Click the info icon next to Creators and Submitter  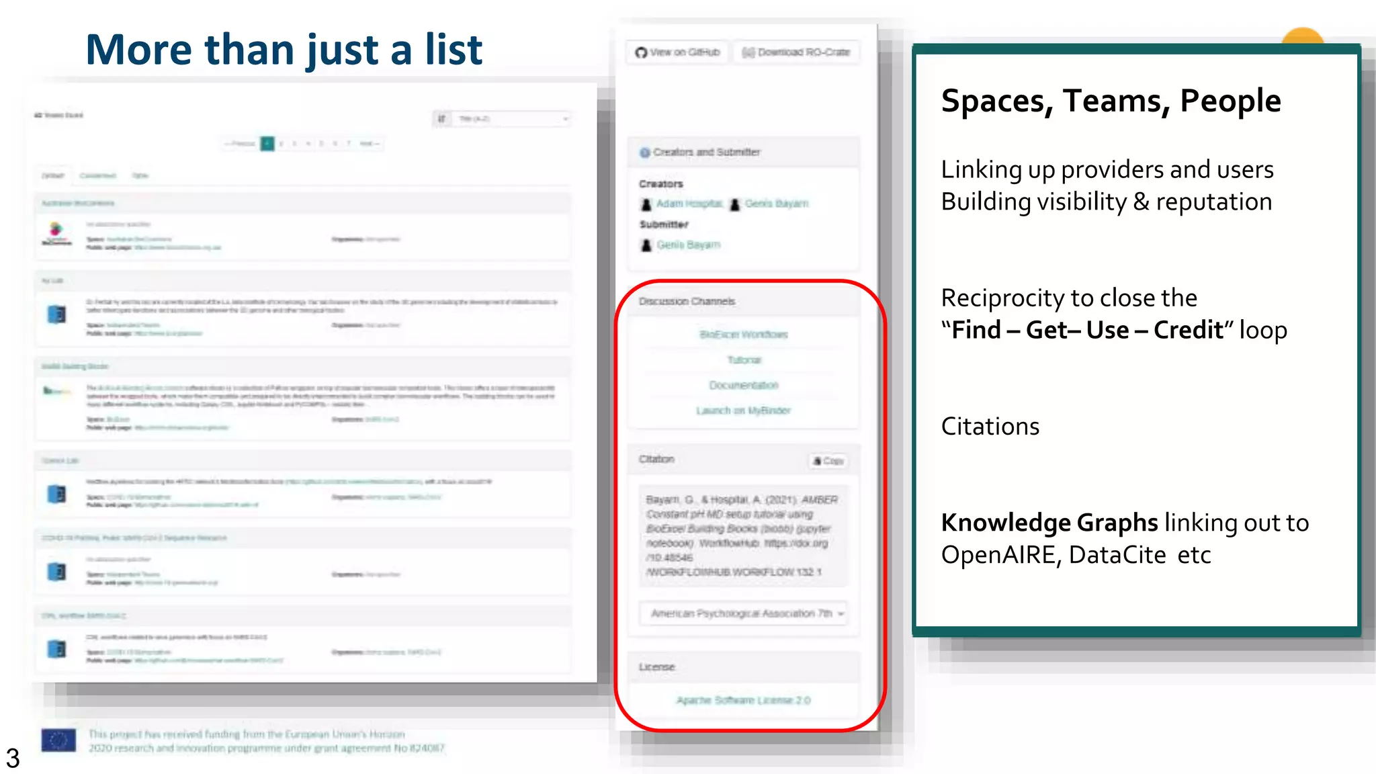[x=644, y=153]
